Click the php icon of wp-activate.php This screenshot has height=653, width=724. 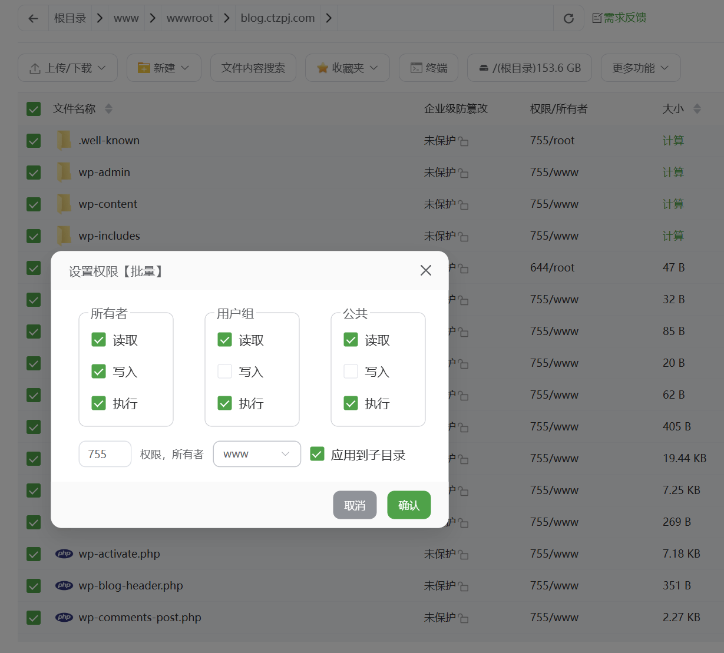64,553
